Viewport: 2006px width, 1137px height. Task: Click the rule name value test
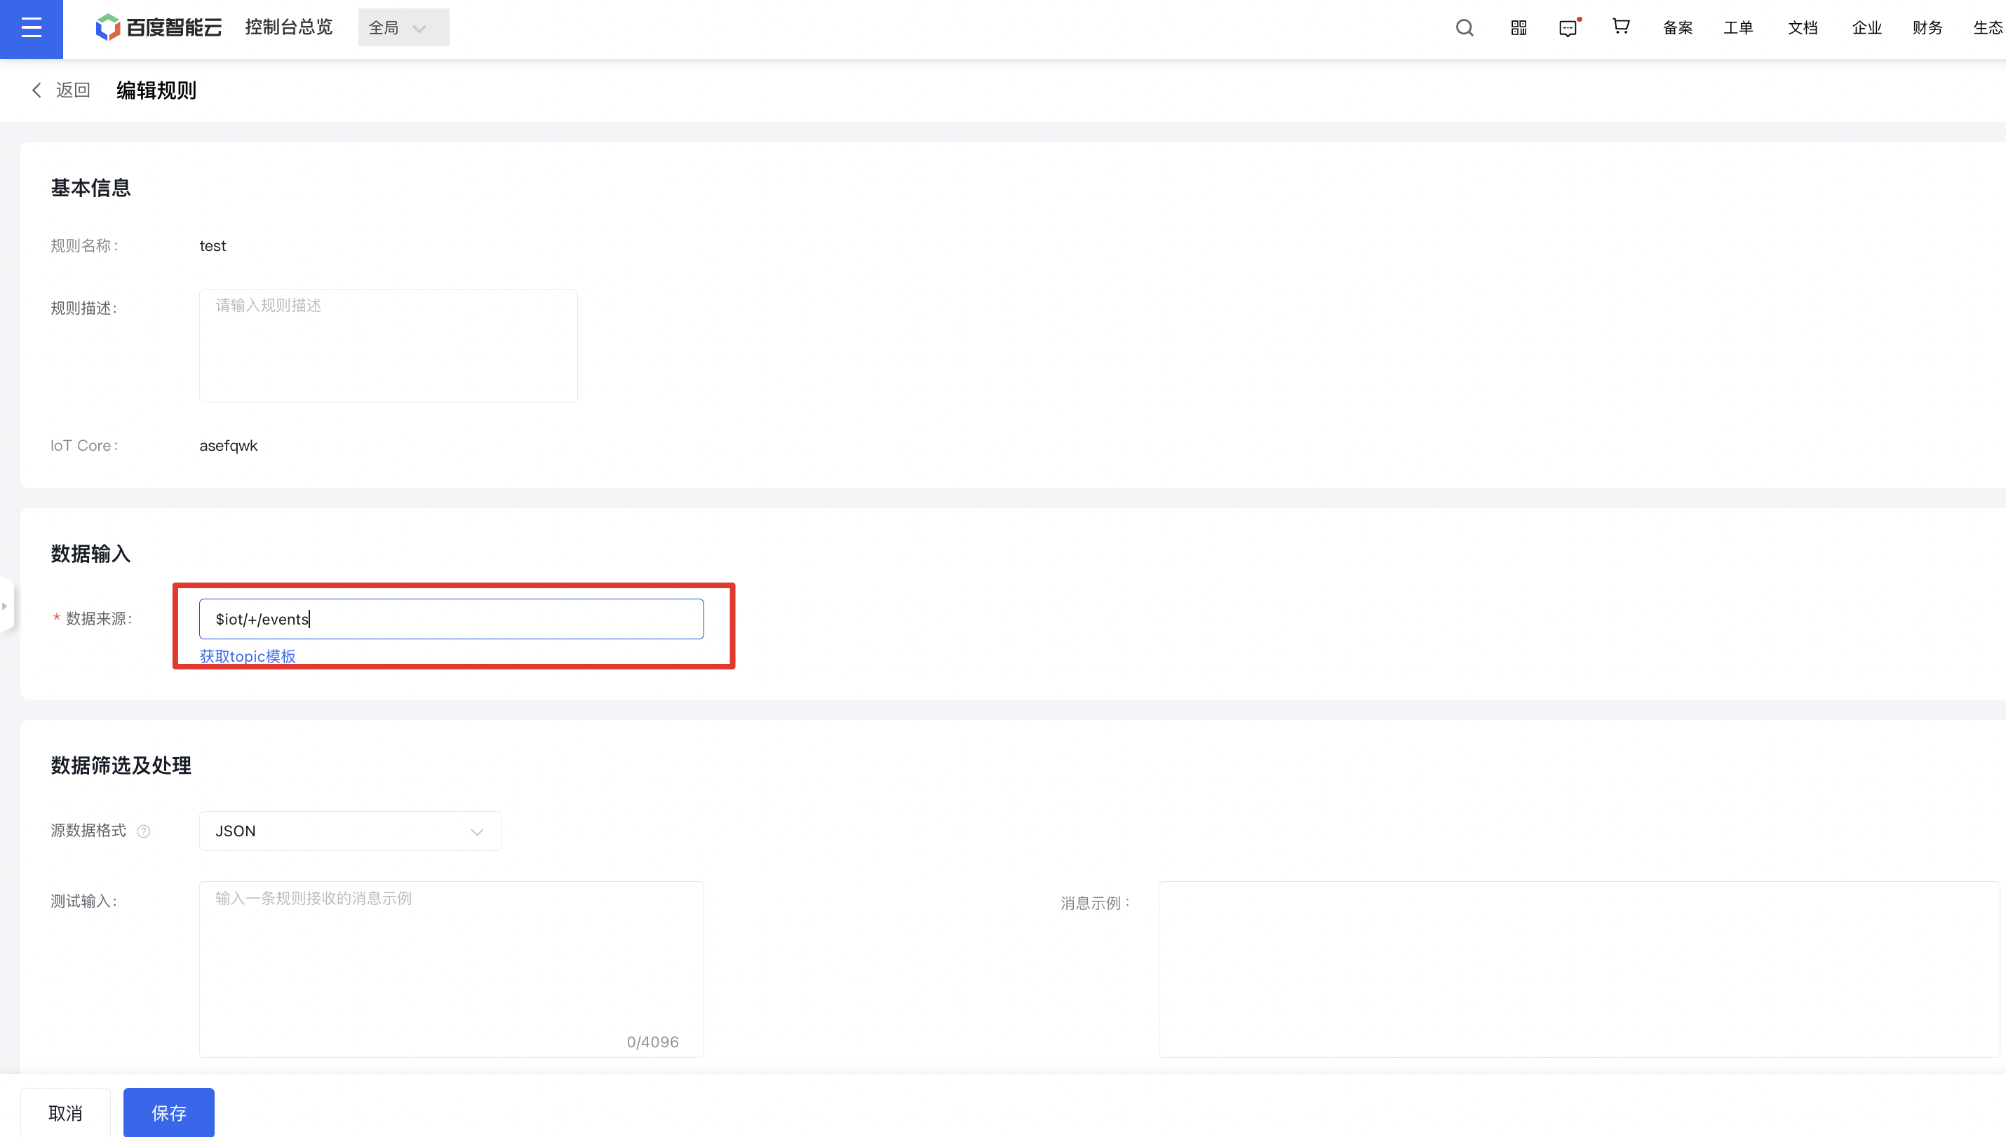(213, 245)
